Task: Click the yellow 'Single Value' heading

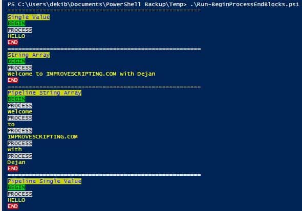Action: coord(29,17)
